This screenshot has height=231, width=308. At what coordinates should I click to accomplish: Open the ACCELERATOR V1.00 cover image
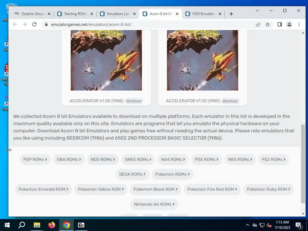(106, 60)
